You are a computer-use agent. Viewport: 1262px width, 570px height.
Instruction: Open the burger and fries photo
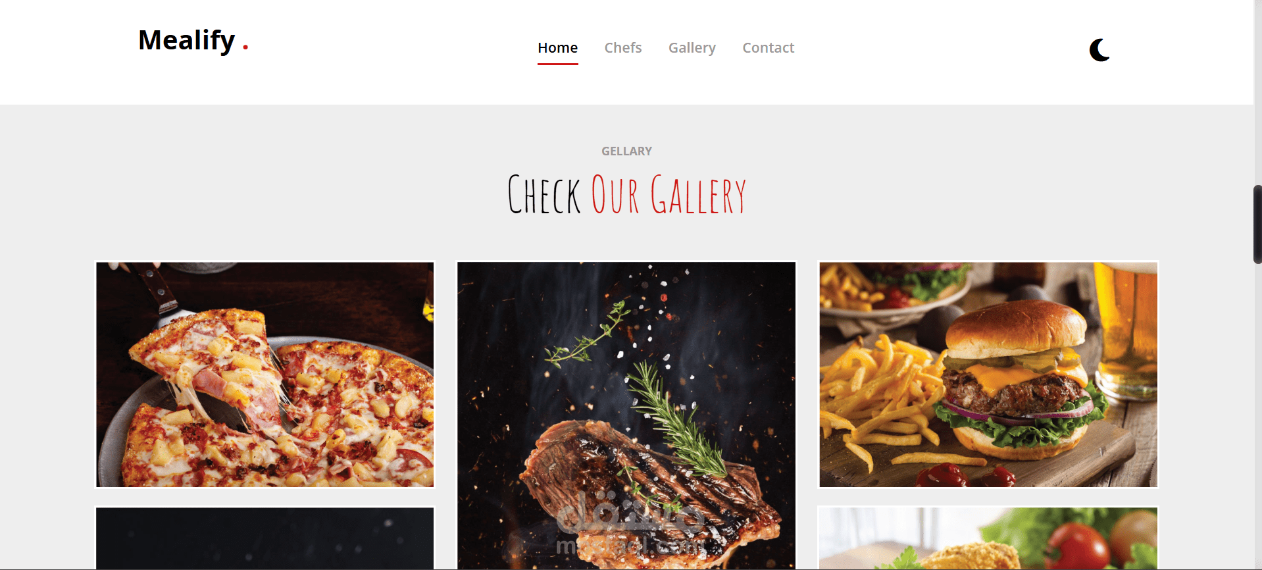[988, 375]
